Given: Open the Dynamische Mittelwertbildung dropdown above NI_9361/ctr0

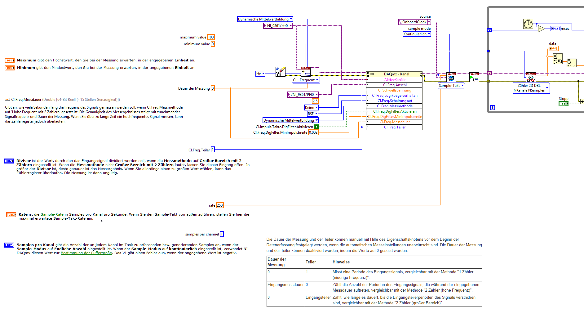Looking at the screenshot, I should pos(265,19).
